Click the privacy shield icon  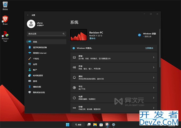30,92
